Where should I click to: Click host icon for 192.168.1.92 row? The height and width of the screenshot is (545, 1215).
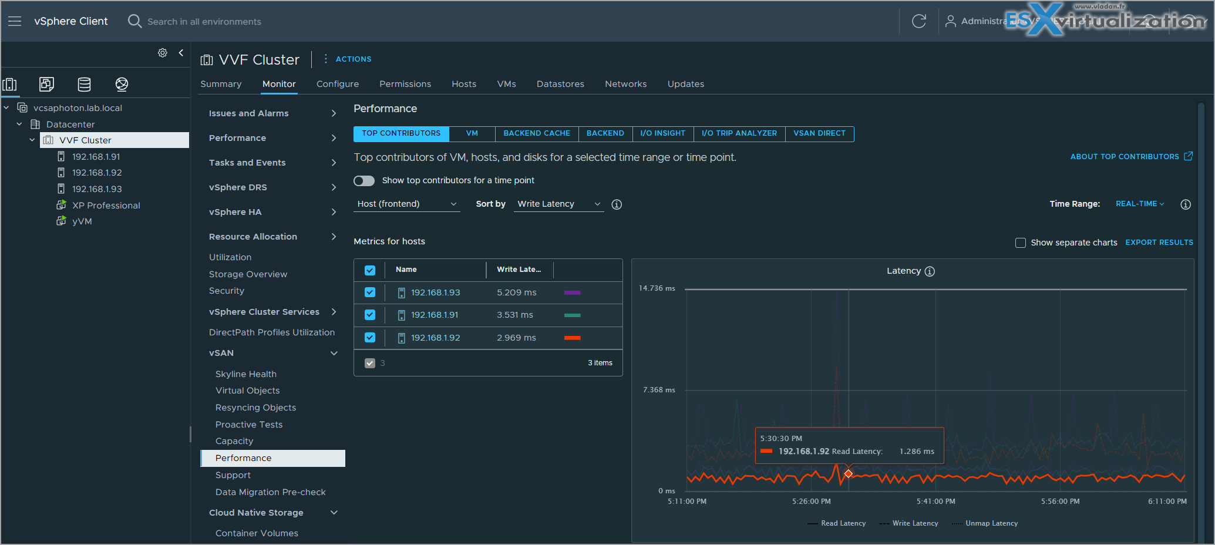tap(402, 338)
